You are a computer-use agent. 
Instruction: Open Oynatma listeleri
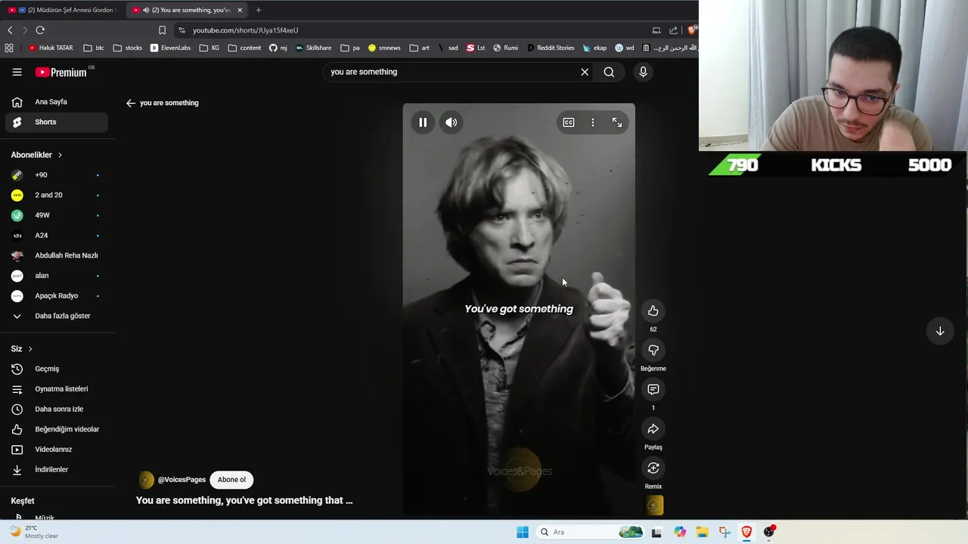pos(56,389)
